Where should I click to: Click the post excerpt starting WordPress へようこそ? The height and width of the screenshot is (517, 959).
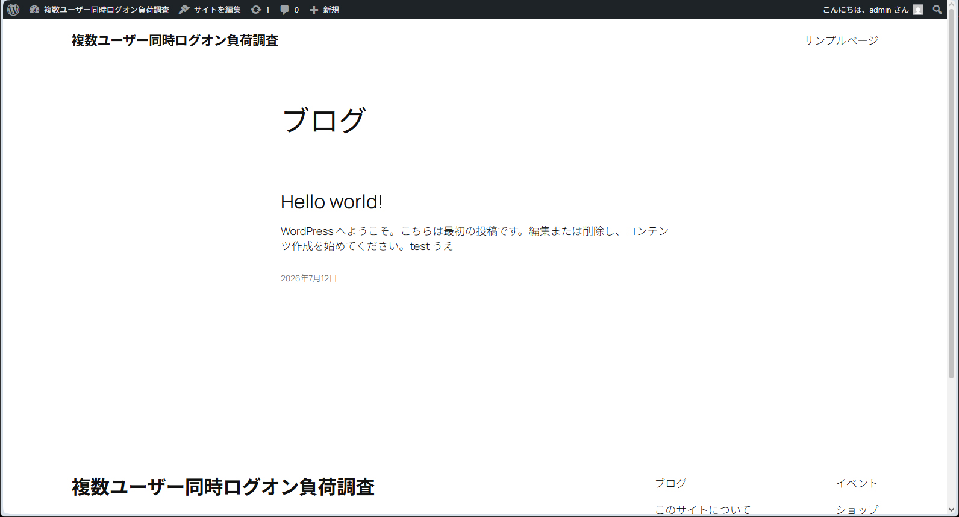click(475, 239)
